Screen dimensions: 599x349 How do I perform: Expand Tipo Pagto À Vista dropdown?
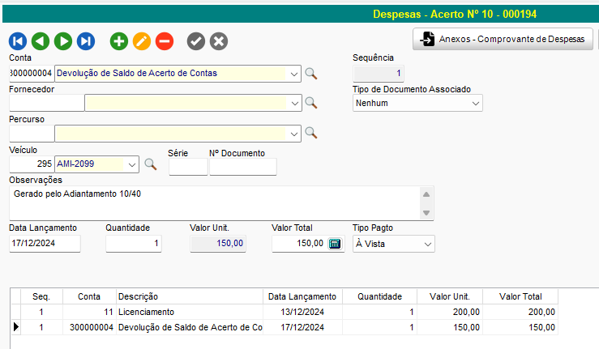pos(427,244)
